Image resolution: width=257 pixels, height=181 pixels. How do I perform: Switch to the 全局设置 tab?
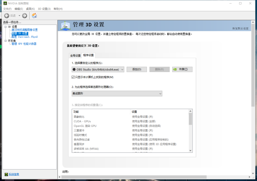pyautogui.click(x=75, y=56)
